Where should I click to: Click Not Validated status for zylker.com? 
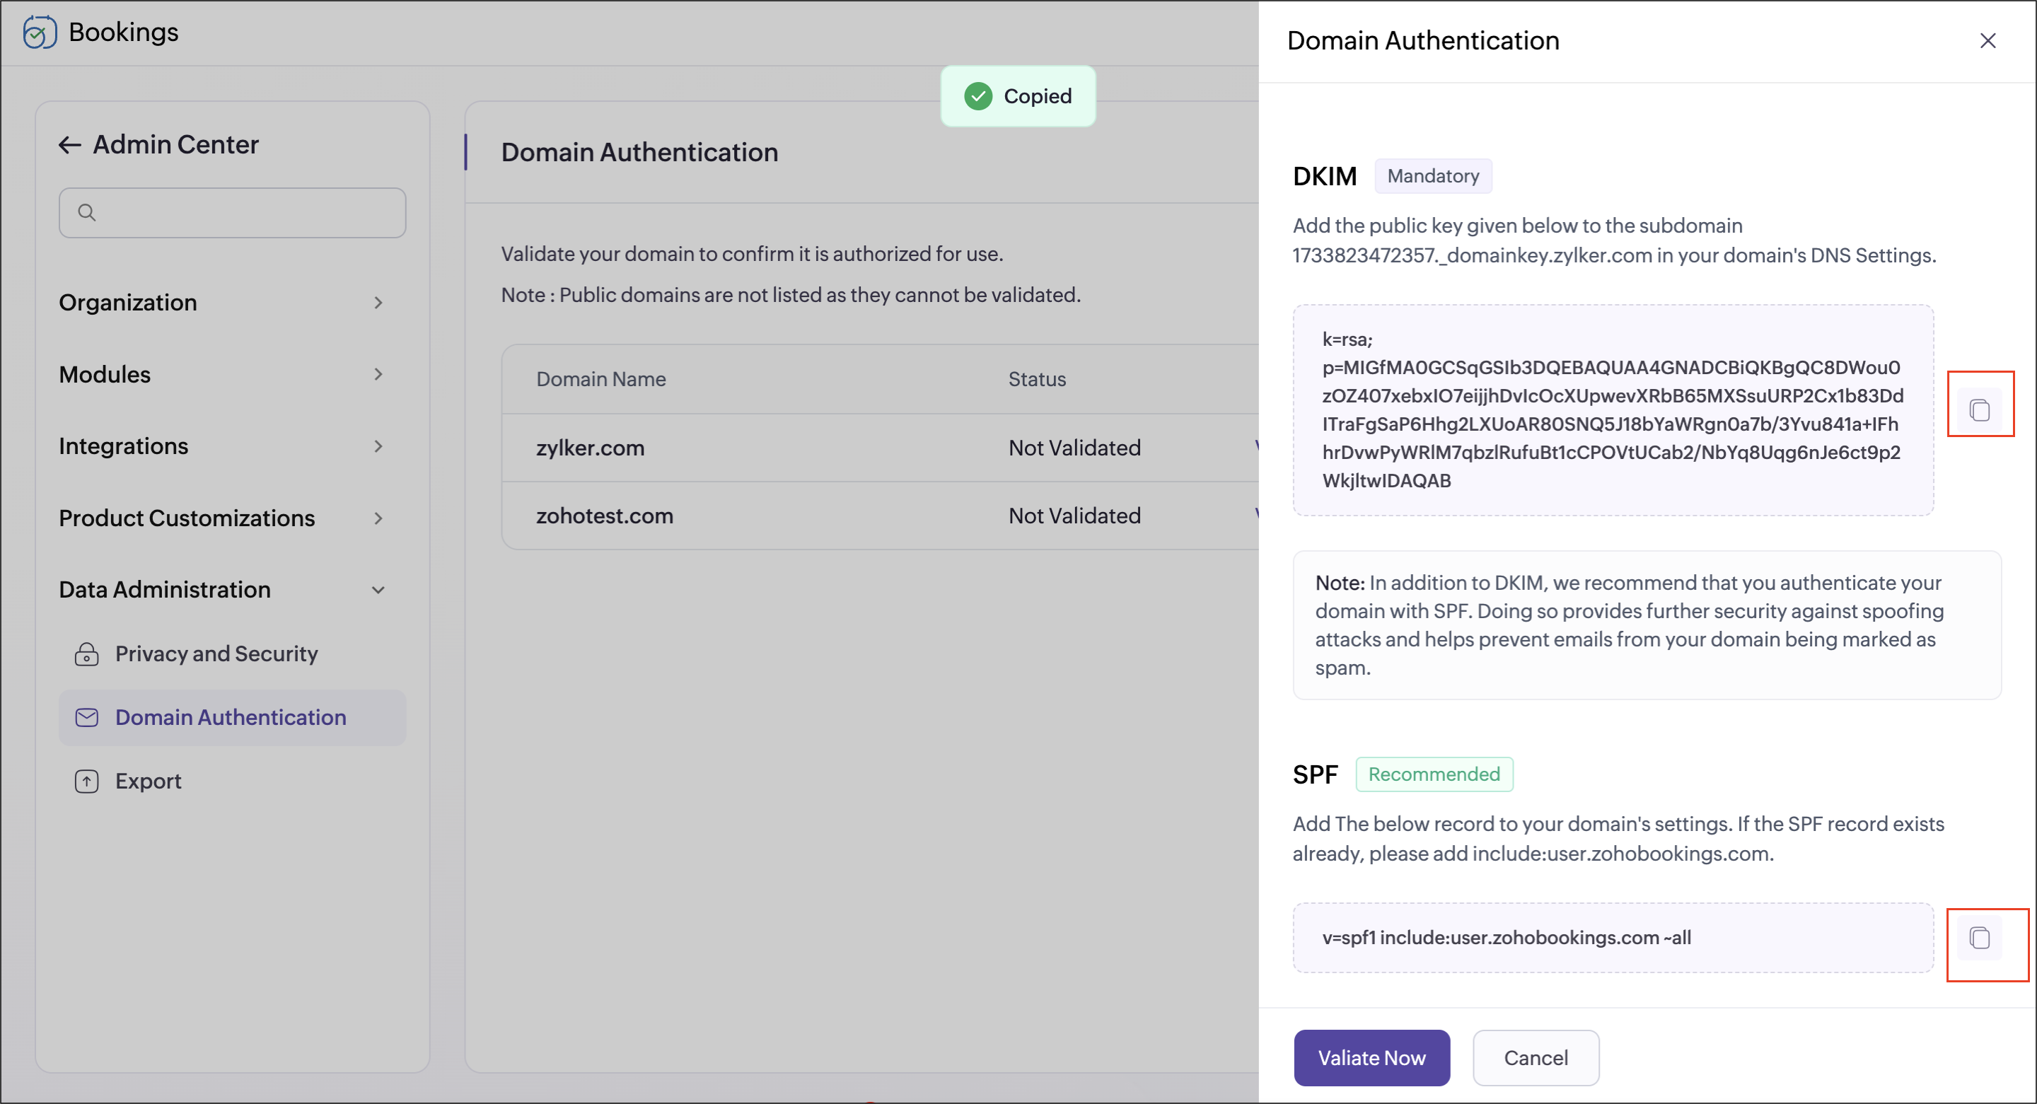click(x=1074, y=448)
